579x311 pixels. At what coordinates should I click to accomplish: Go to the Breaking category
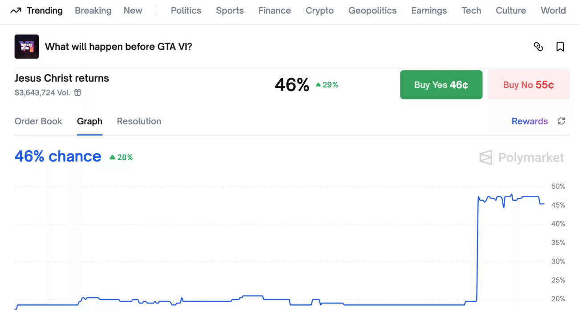point(93,11)
